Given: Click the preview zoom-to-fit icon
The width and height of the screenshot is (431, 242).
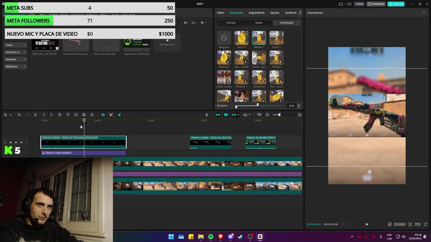Looking at the screenshot, I should click(x=410, y=224).
